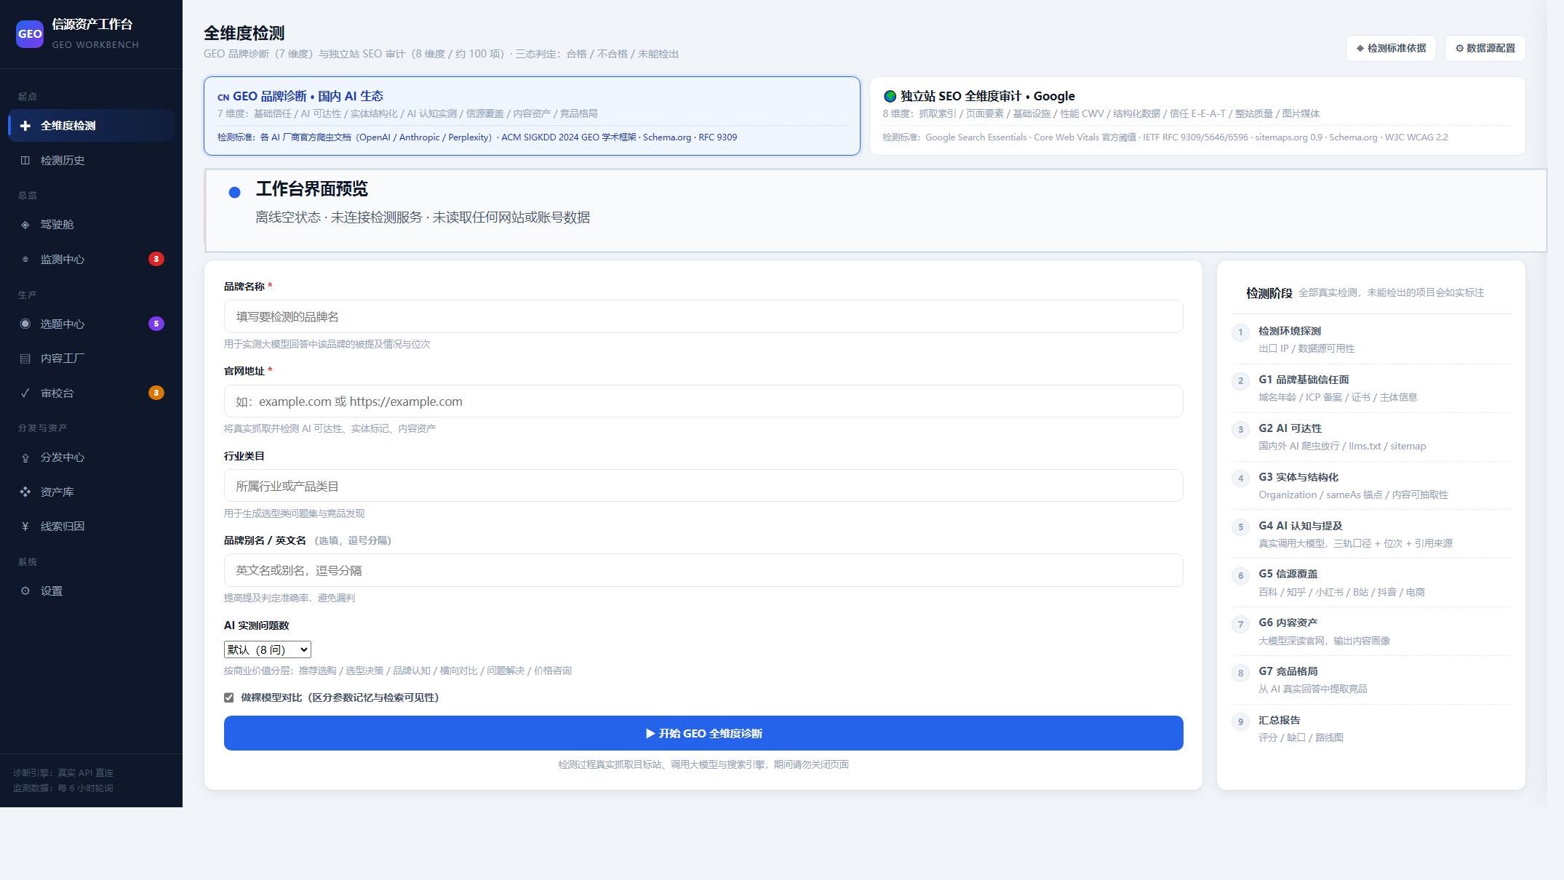This screenshot has width=1564, height=880.
Task: Click step 3 circle in 检测阶段
Action: 1241,430
